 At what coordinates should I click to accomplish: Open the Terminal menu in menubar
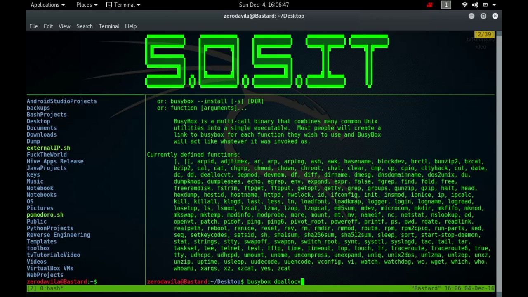tap(109, 26)
